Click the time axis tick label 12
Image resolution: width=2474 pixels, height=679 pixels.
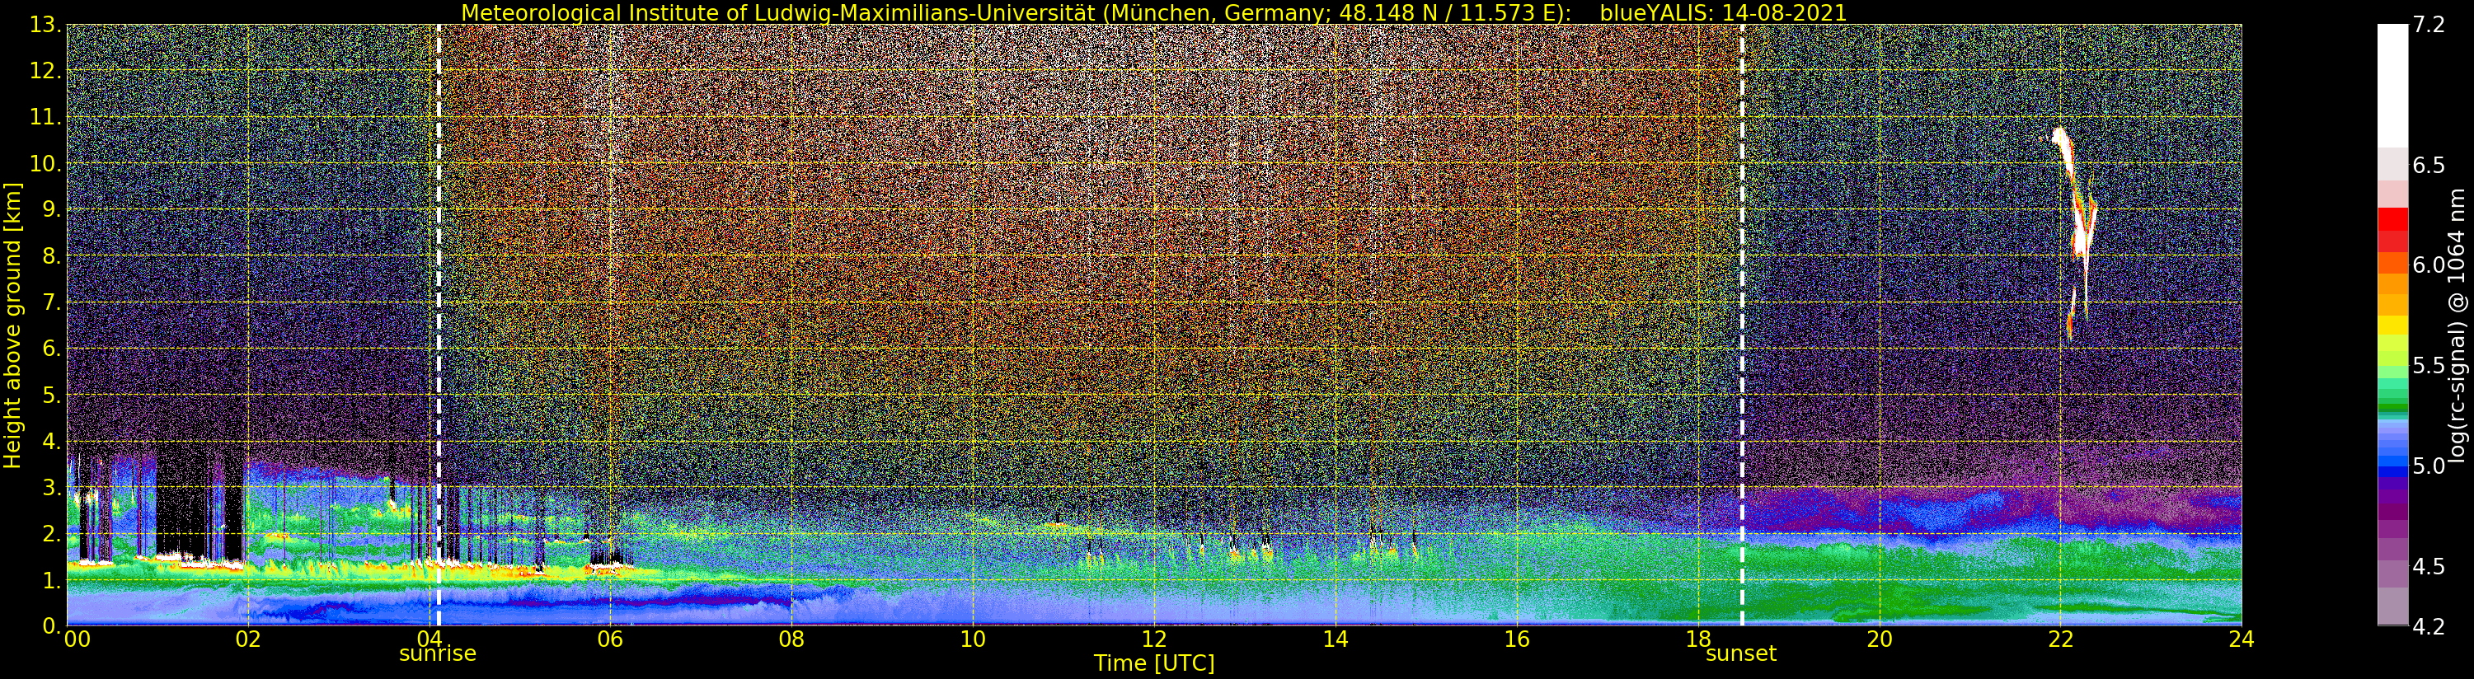pos(1153,639)
